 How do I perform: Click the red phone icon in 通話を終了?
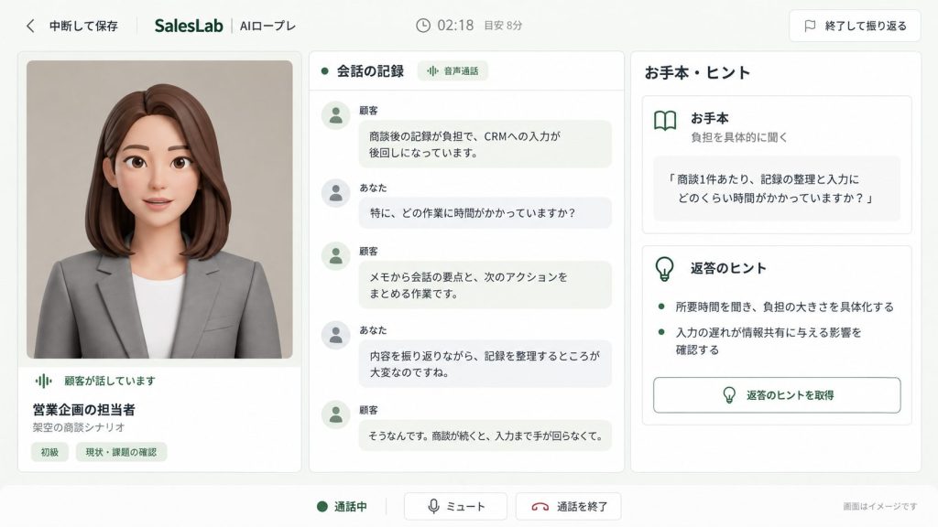540,507
